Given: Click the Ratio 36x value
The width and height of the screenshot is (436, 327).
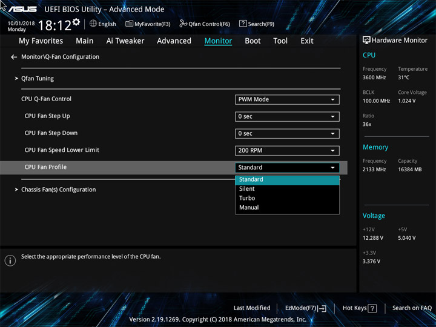Looking at the screenshot, I should coord(367,124).
